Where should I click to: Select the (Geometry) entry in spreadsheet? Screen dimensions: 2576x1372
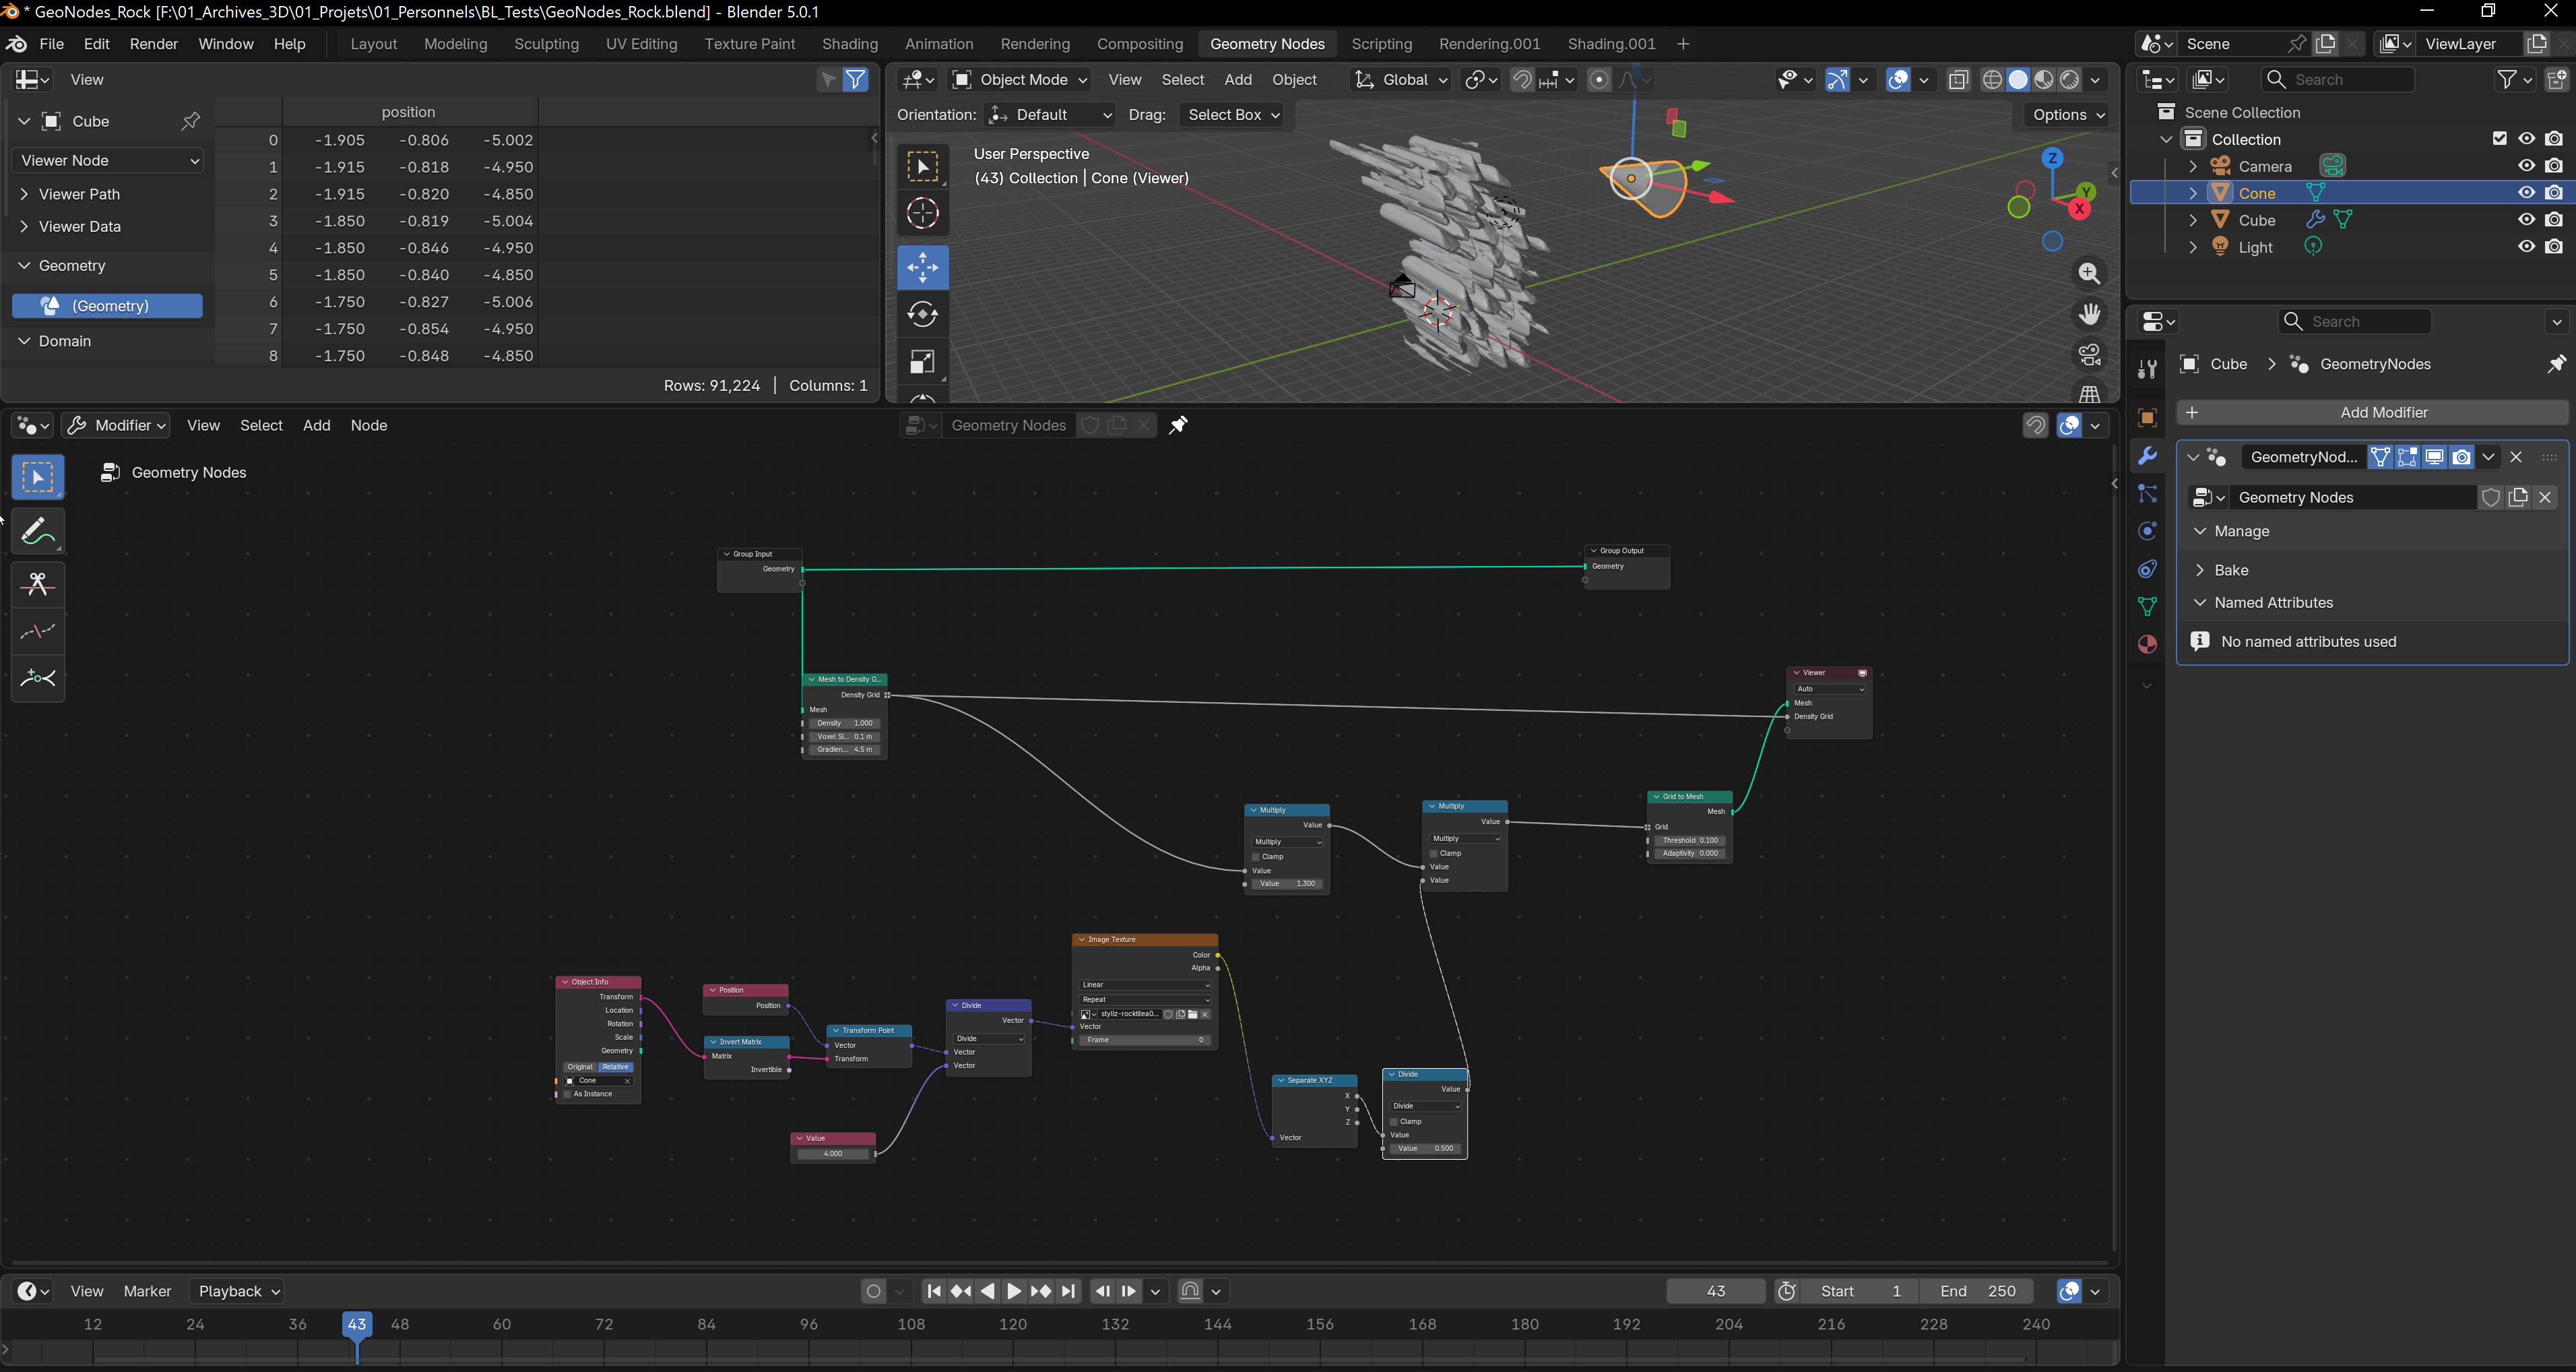click(108, 306)
